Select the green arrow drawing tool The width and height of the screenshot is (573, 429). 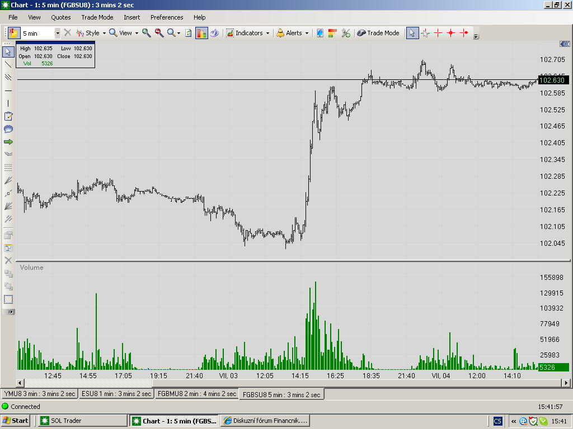(x=8, y=142)
